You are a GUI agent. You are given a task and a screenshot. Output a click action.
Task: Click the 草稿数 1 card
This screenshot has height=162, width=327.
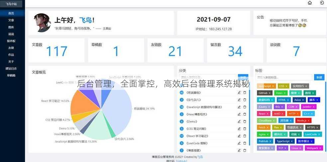(x=116, y=50)
